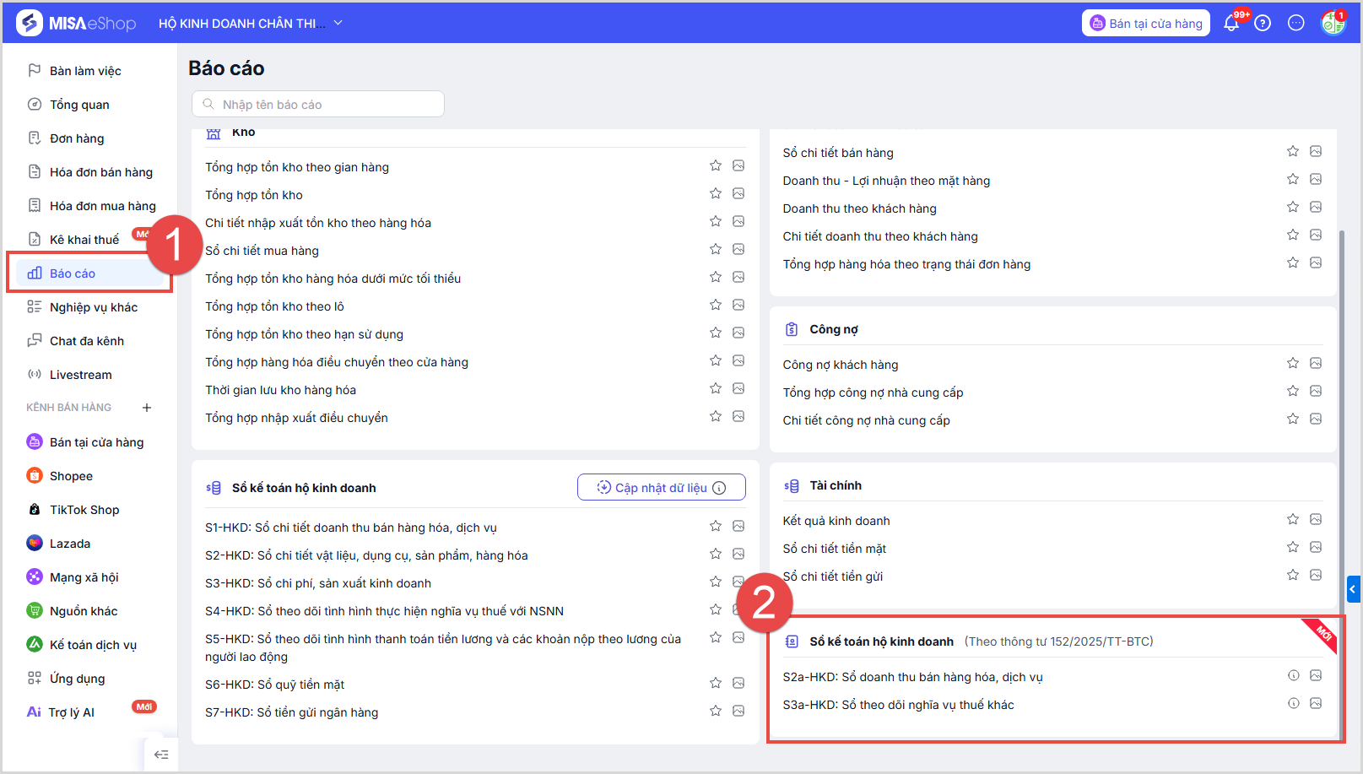Click image icon beside Công nợ khách hàng
1363x774 pixels.
click(x=1316, y=363)
